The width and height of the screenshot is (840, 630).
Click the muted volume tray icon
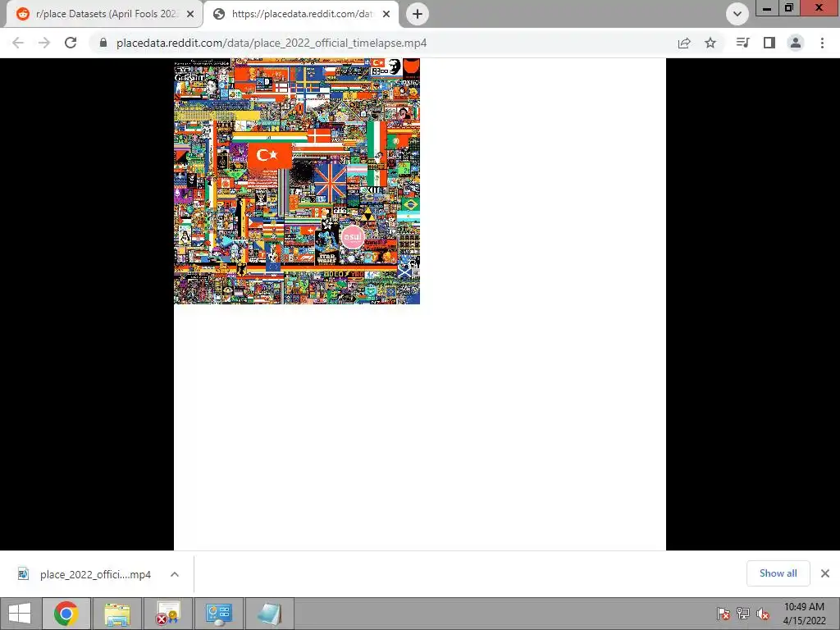(763, 614)
